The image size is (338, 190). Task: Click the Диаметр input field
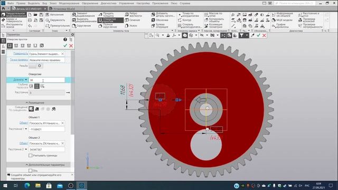coord(47,80)
